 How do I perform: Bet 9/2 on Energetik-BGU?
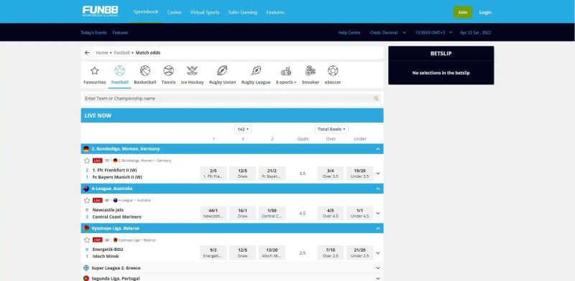[x=213, y=253]
